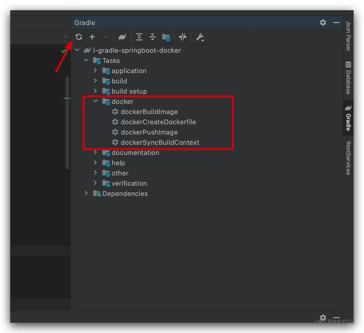Click the dependency analyzer folder icon
The height and width of the screenshot is (333, 364).
[166, 37]
